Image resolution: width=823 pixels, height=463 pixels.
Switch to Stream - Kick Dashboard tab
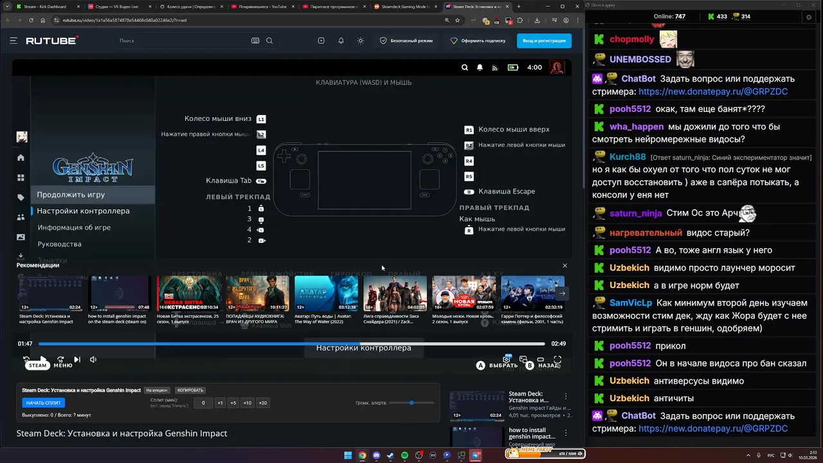tap(47, 6)
